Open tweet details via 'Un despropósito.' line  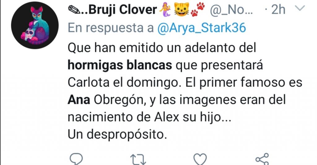(117, 134)
